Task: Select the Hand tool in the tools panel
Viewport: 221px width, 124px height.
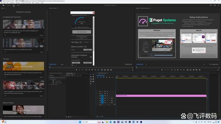Action: (x=93, y=81)
